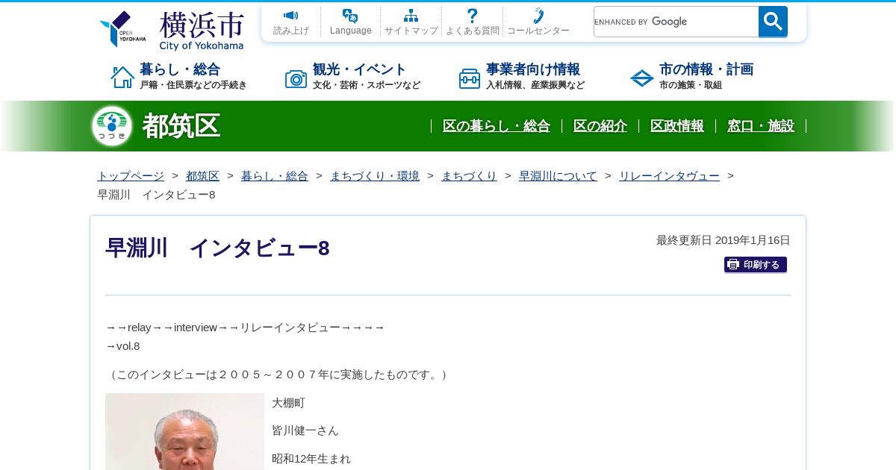Click the →vol.8 text line
Image resolution: width=896 pixels, height=470 pixels.
click(x=122, y=346)
